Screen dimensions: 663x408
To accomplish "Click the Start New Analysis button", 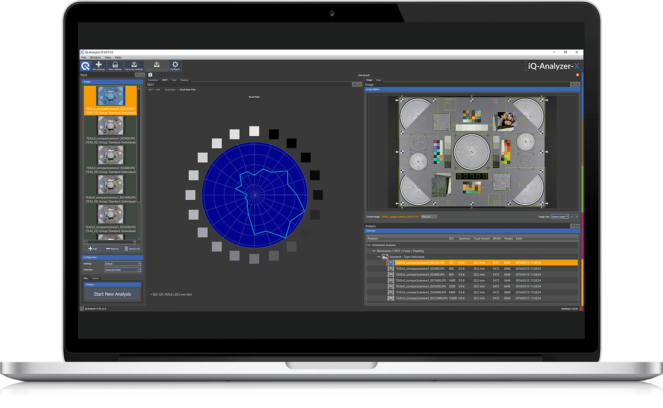I will tap(112, 294).
